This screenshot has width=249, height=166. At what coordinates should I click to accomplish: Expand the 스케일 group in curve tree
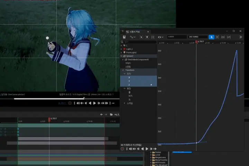coord(124,103)
